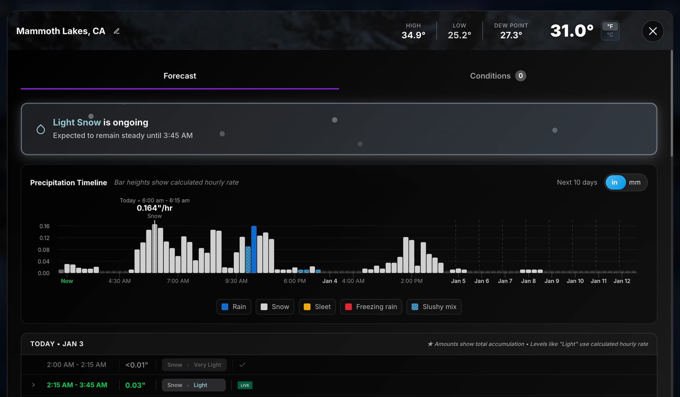Switch temperature units to °C
This screenshot has height=397, width=680.
(610, 35)
